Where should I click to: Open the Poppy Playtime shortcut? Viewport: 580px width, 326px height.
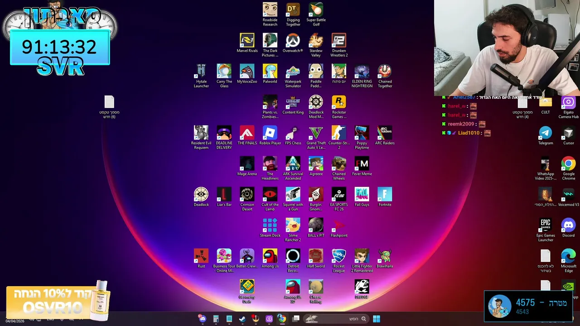pos(362,137)
